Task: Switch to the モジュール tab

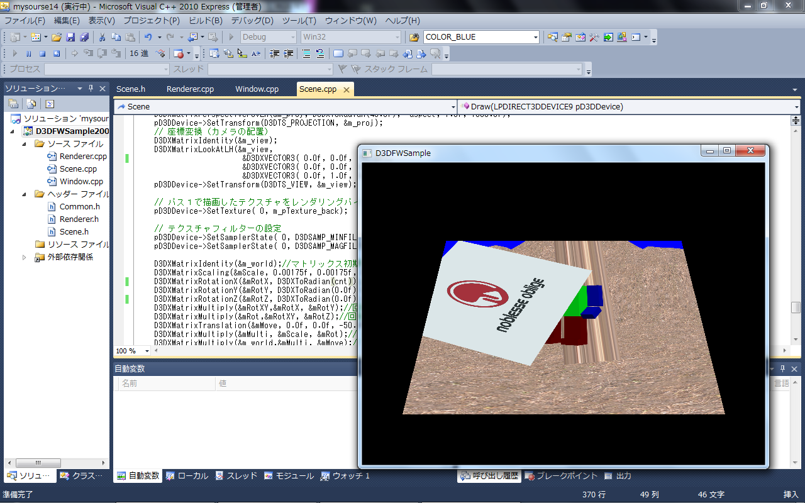Action: point(289,476)
